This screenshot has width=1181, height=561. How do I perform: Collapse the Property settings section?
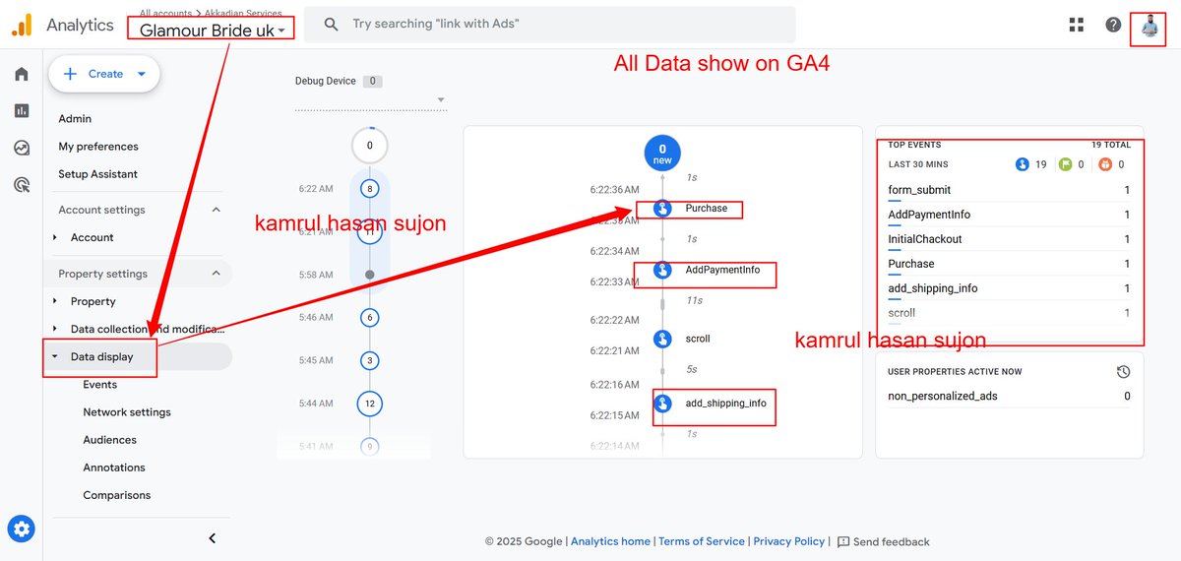pos(217,274)
